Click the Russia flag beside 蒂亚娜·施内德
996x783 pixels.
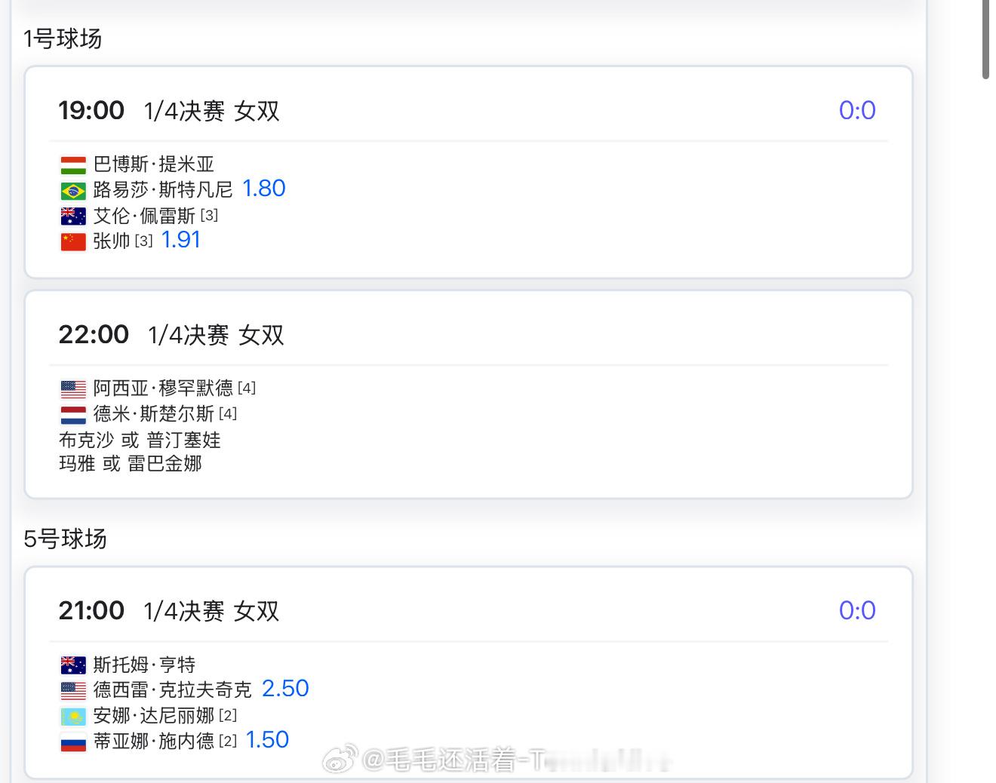73,742
